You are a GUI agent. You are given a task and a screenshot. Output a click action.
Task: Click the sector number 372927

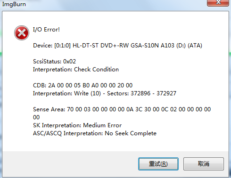pos(166,93)
